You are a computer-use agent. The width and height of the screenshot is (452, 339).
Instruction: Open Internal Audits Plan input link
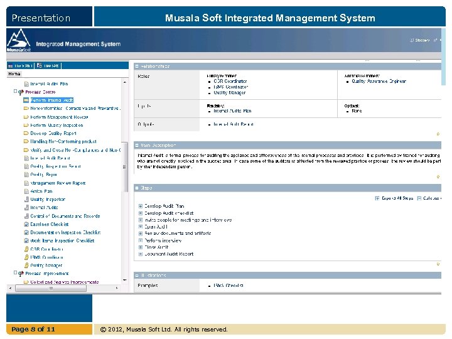[232, 110]
